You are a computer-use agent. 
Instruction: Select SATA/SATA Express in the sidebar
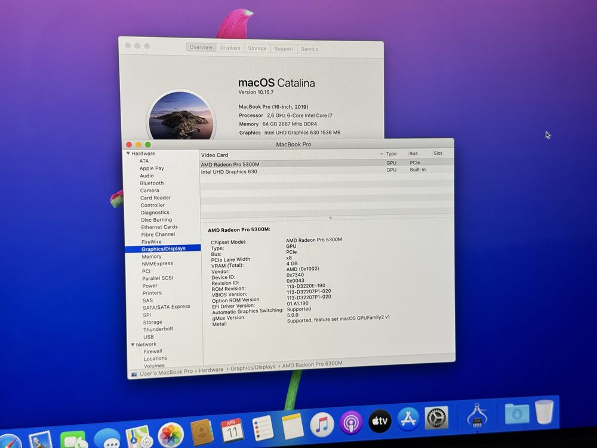(167, 306)
